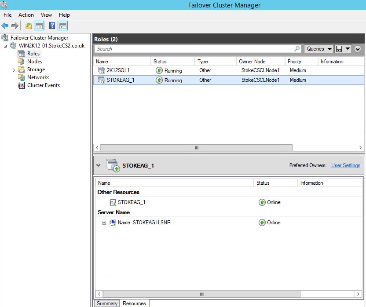Click the blue Back arrow in toolbar
The image size is (366, 307).
(x=5, y=26)
